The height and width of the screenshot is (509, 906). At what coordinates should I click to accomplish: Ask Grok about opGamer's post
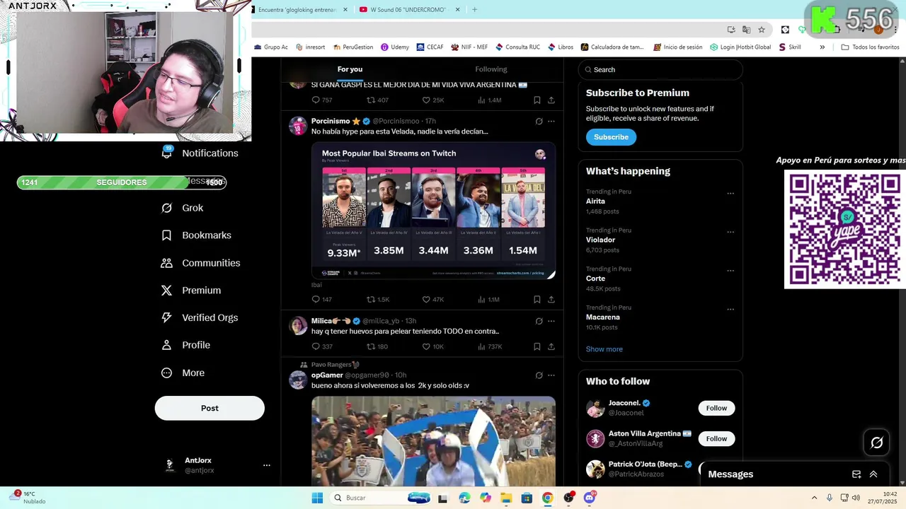[539, 375]
